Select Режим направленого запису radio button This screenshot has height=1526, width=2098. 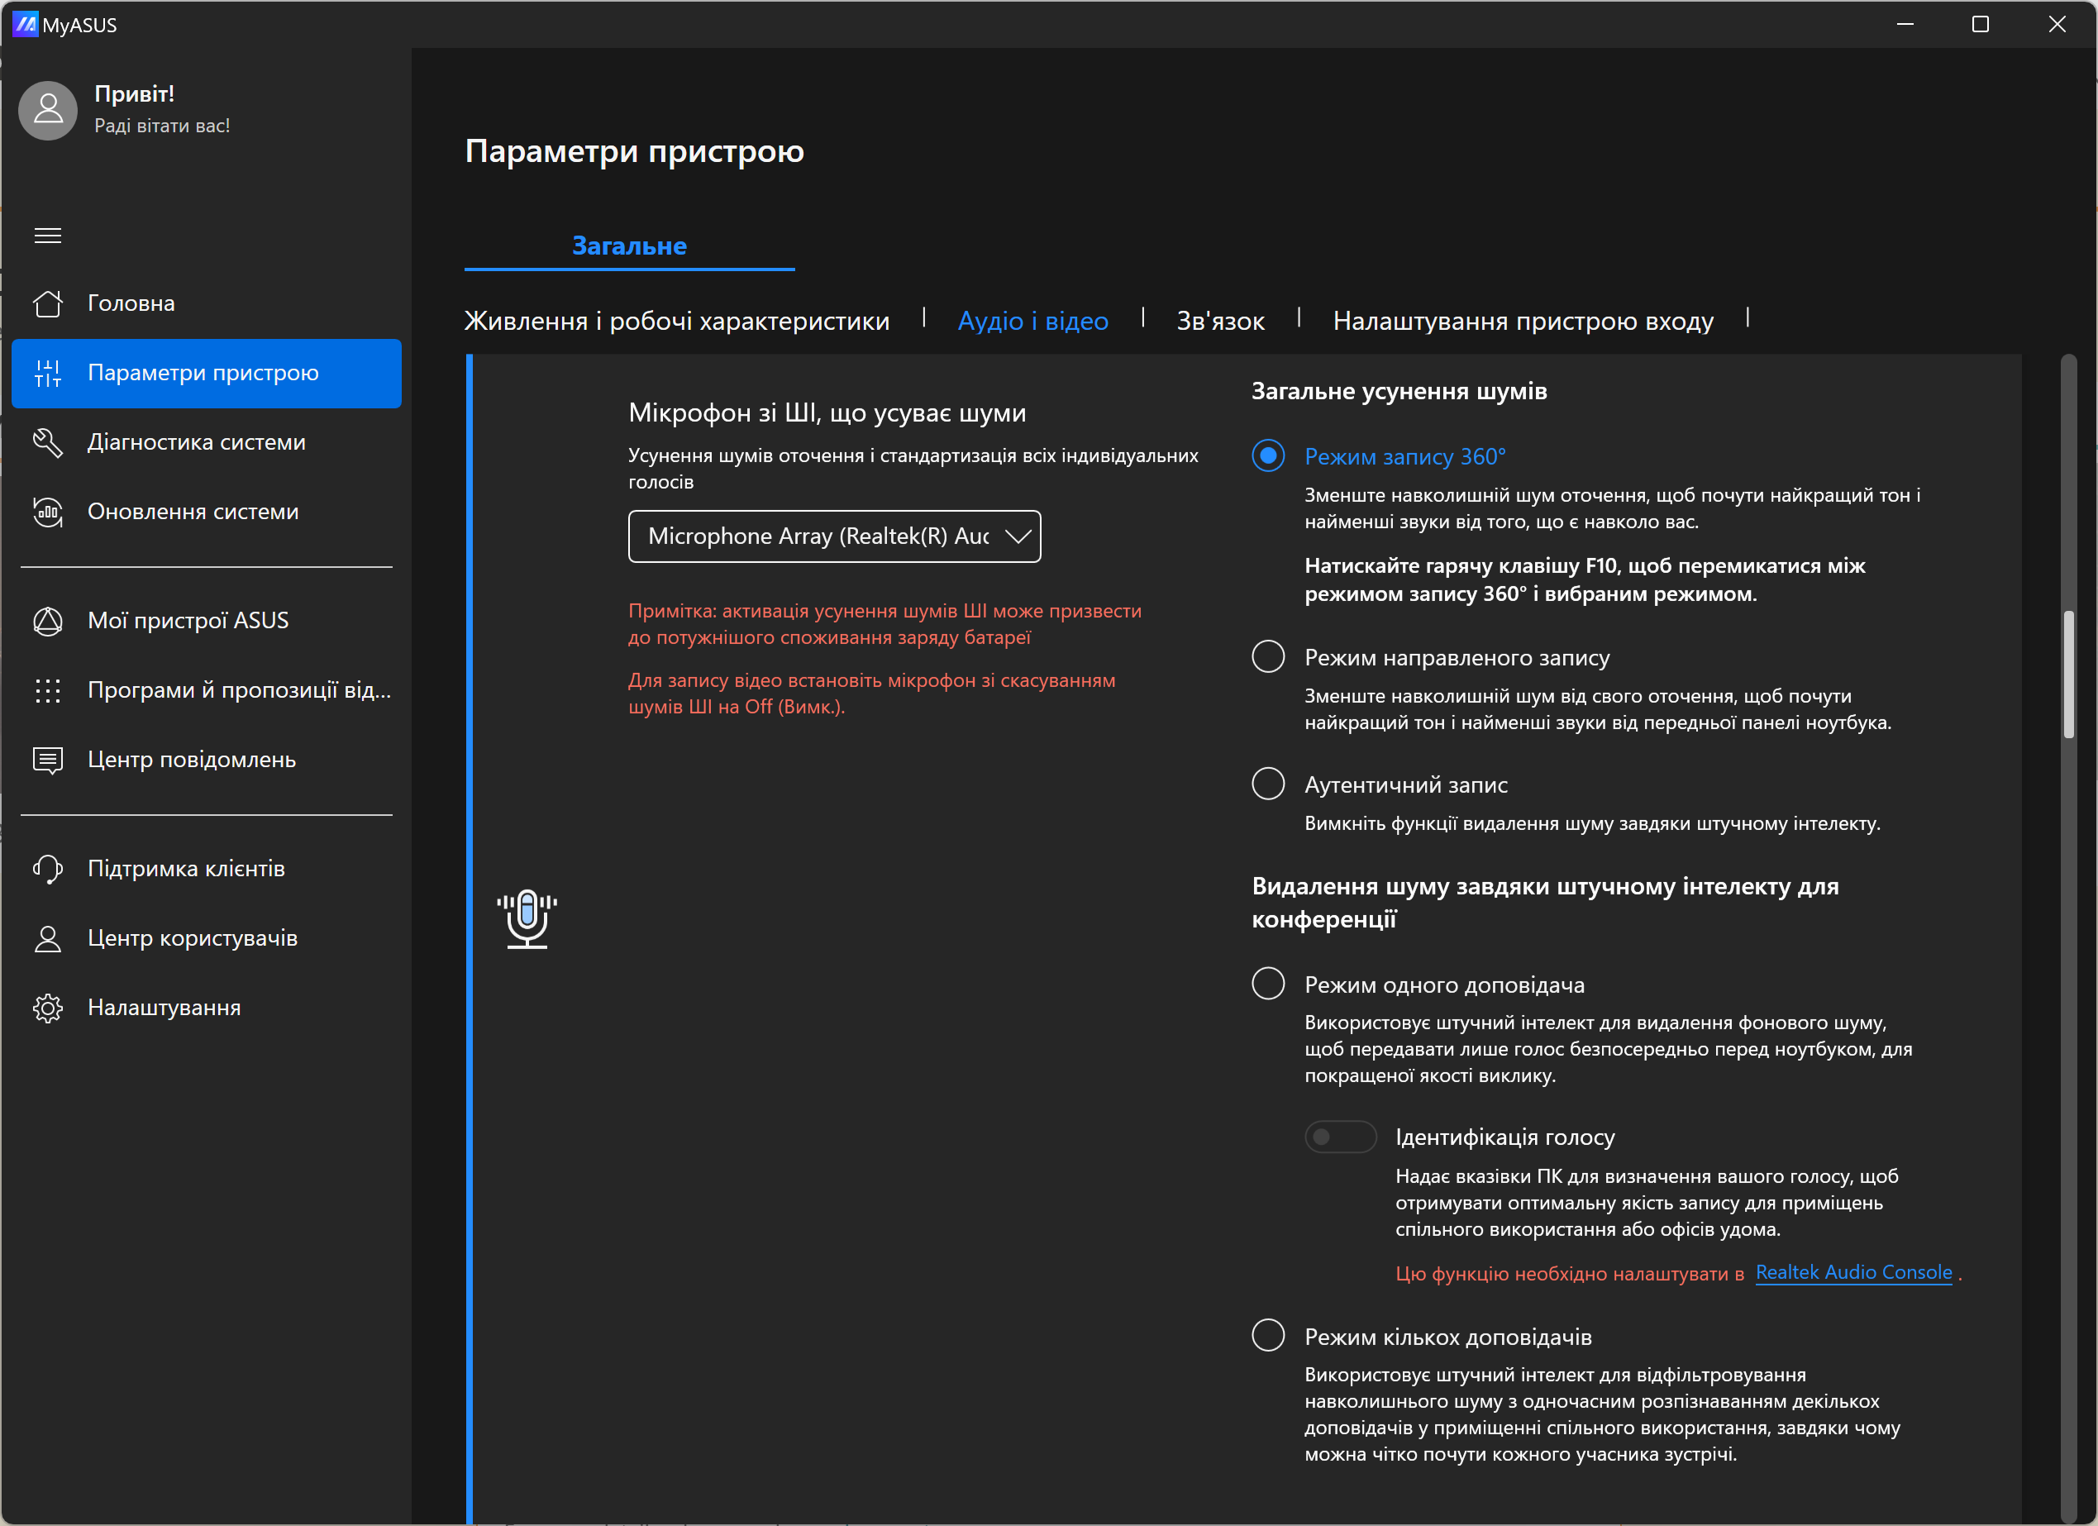click(1268, 656)
